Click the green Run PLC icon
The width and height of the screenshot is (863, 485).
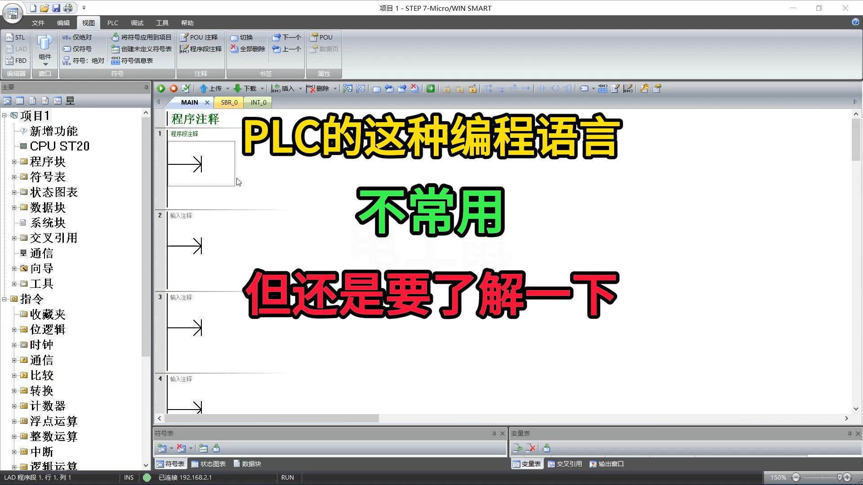(161, 88)
